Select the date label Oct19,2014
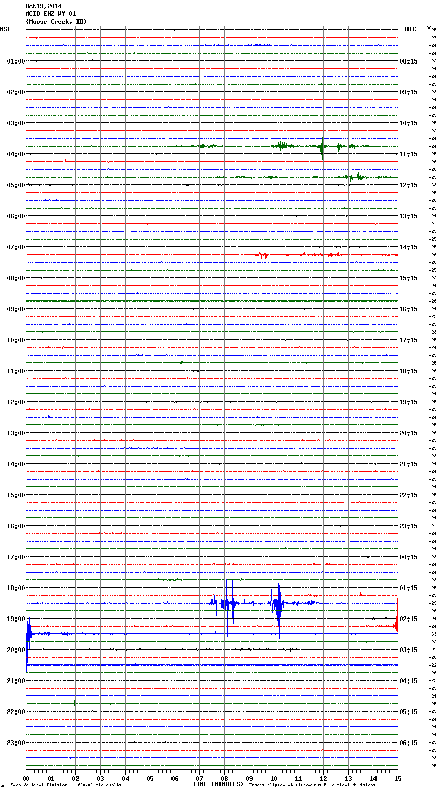Viewport: 439px width, 792px height. [x=43, y=6]
